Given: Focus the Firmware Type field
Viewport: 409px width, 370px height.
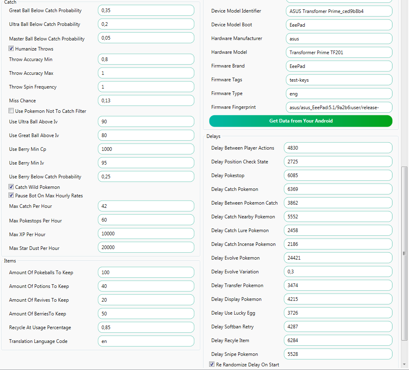Looking at the screenshot, I should pyautogui.click(x=339, y=94).
